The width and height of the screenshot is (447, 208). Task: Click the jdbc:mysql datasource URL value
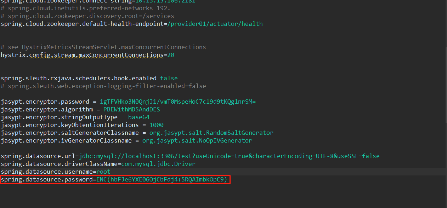(x=229, y=156)
